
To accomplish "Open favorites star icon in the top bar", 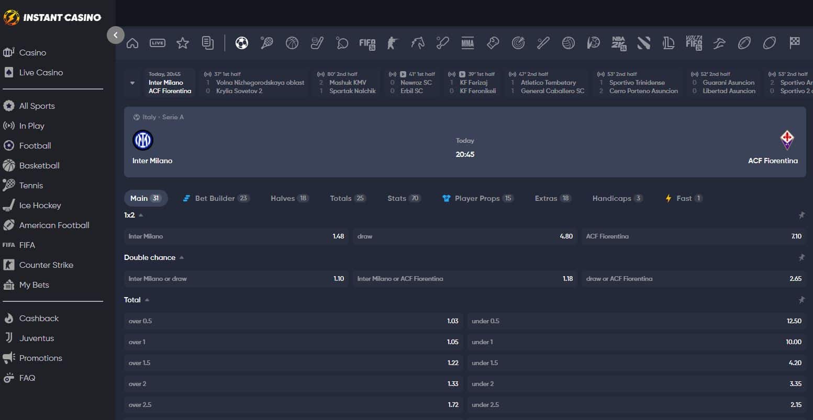I will (183, 43).
